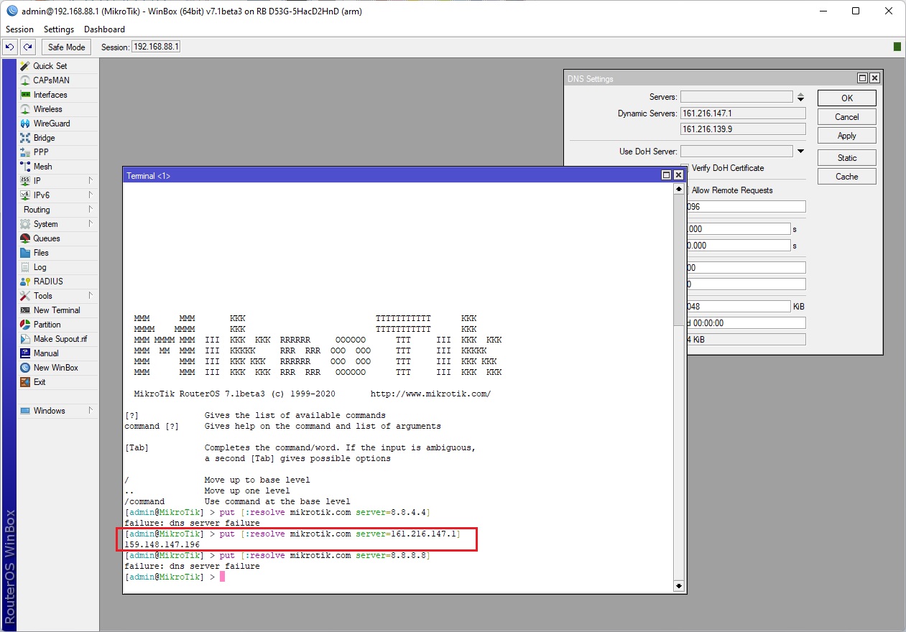Screen dimensions: 906x632
Task: Open RADIUS settings
Action: tap(48, 282)
